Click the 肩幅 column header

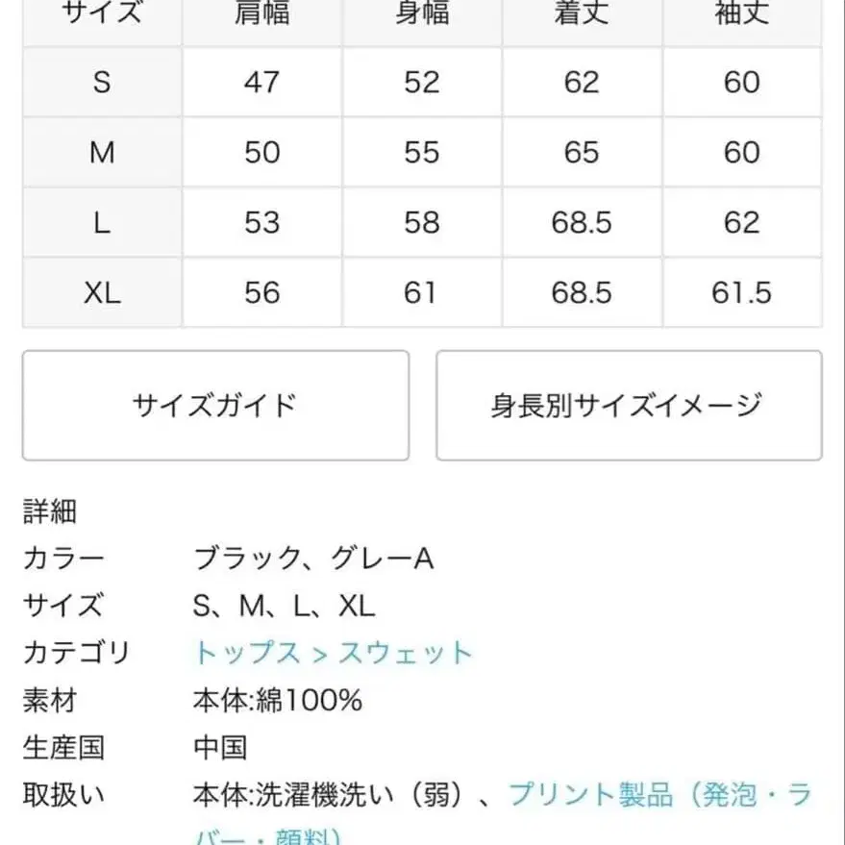[261, 14]
